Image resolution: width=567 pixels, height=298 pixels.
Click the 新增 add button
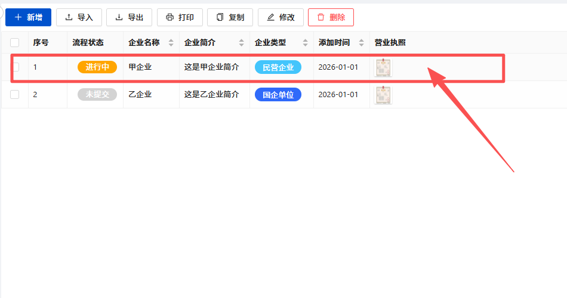[28, 17]
